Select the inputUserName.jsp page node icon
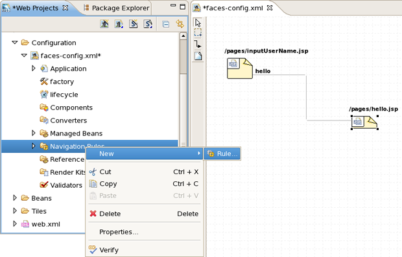Screen dimensions: 402x257 click(x=240, y=69)
